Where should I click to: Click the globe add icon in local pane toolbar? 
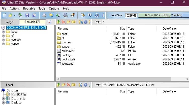[81, 85]
